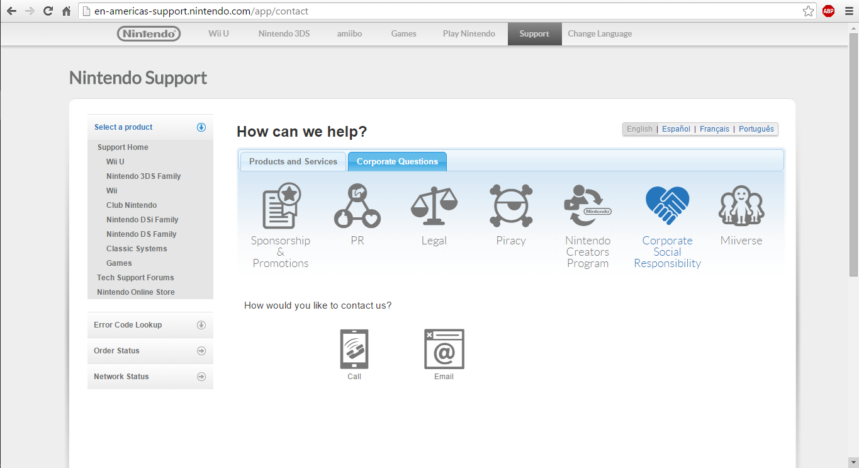Open Tech Support Forums link

(x=135, y=278)
